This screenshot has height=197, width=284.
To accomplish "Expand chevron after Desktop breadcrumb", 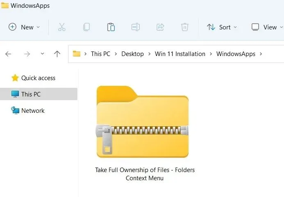I will (150, 54).
